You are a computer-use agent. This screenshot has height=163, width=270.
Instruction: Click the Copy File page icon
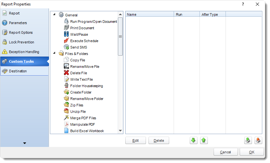pos(66,60)
